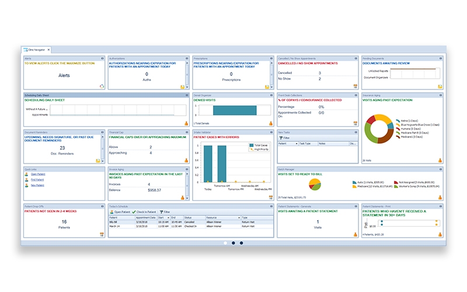The width and height of the screenshot is (467, 292).
Task: Toggle the Denial Organizer panel header button
Action: click(x=271, y=95)
